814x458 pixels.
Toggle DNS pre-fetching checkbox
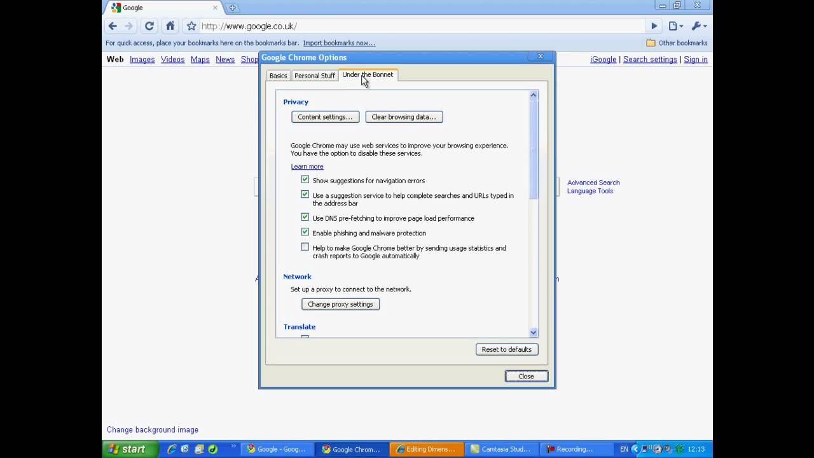tap(305, 218)
